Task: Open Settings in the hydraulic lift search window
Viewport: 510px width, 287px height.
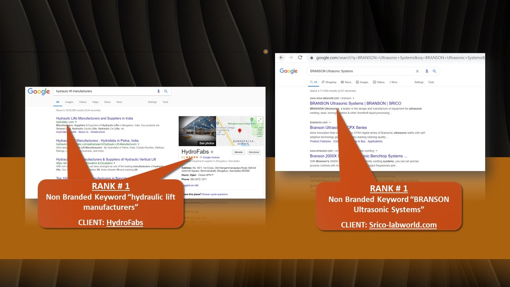Action: coord(152,102)
